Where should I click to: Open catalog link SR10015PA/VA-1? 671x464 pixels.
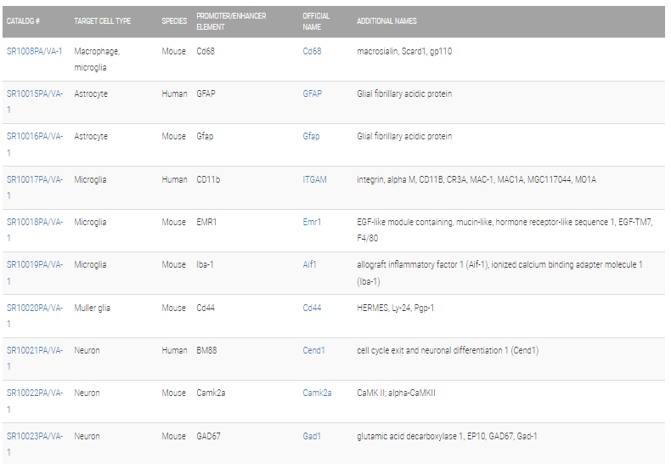35,101
